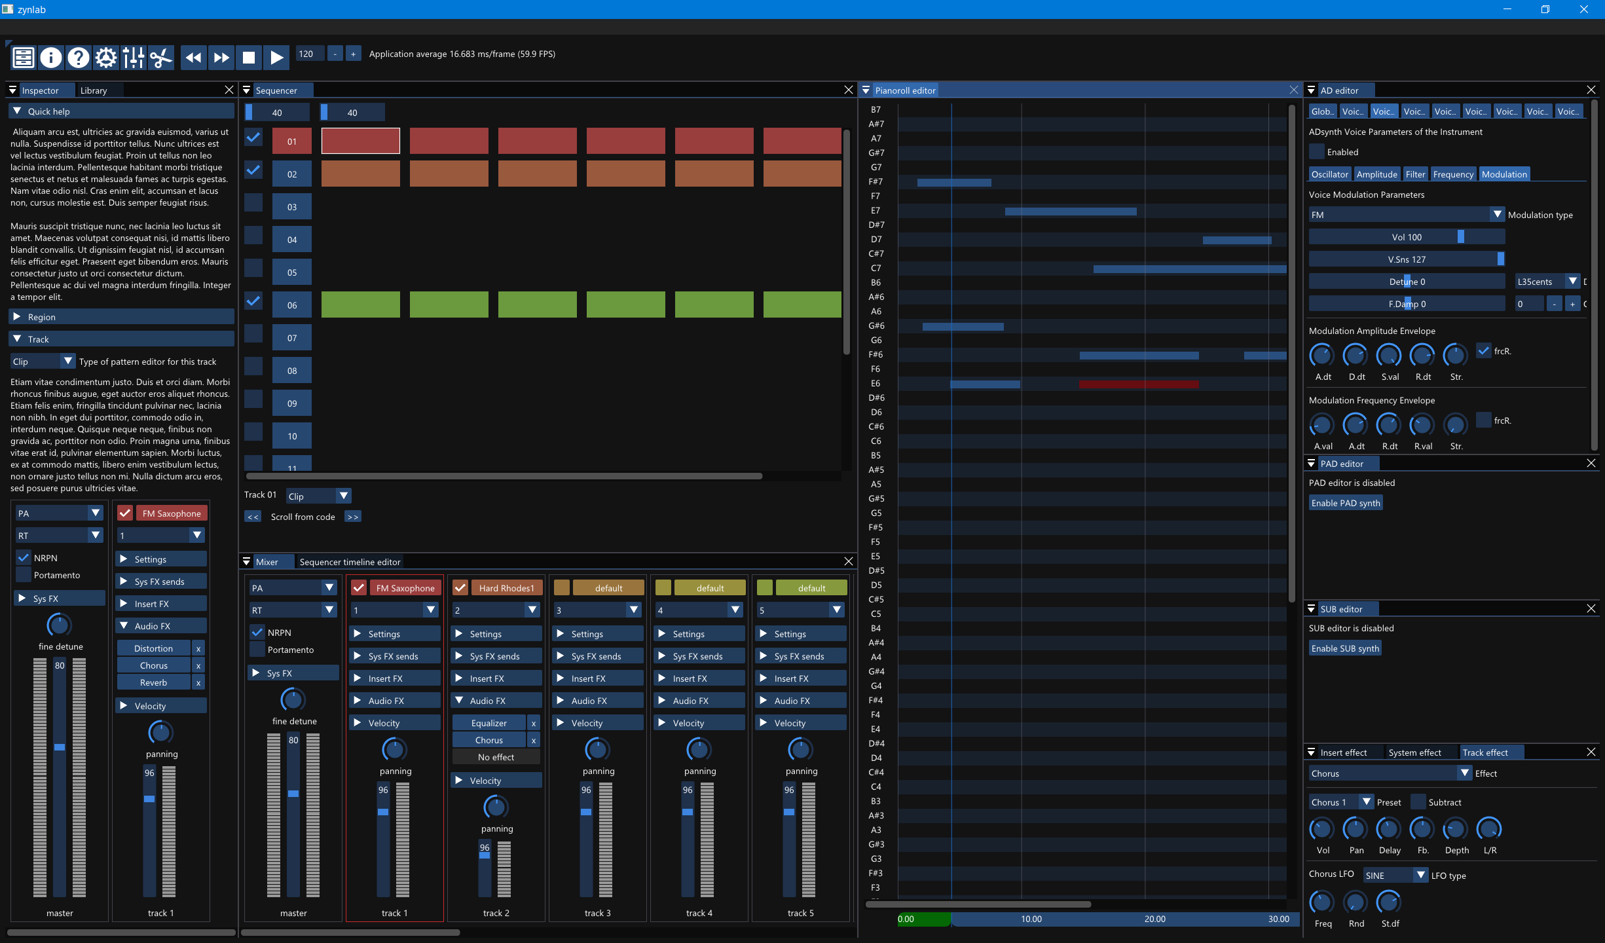The height and width of the screenshot is (943, 1605).
Task: Click Enable SUB synth button
Action: [1344, 648]
